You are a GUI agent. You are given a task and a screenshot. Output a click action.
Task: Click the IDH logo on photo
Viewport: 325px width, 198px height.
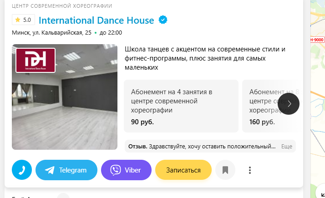click(36, 61)
